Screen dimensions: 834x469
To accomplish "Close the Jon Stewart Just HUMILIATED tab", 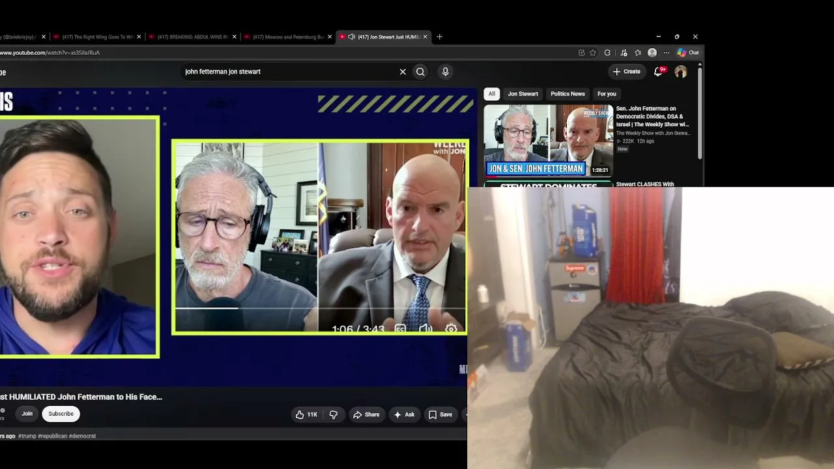I will (x=425, y=37).
